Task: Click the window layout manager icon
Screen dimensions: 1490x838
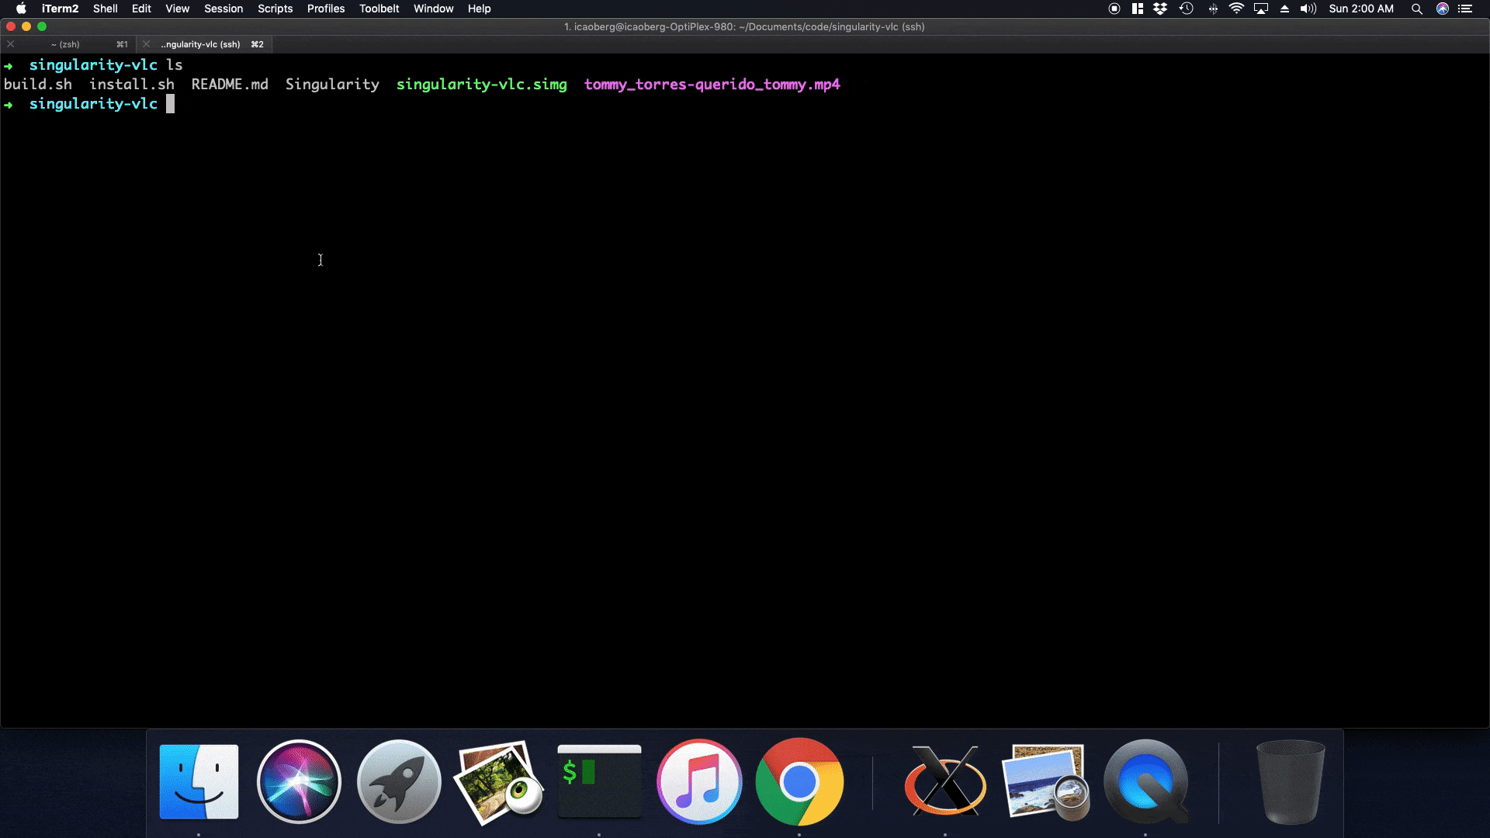Action: pyautogui.click(x=1139, y=9)
